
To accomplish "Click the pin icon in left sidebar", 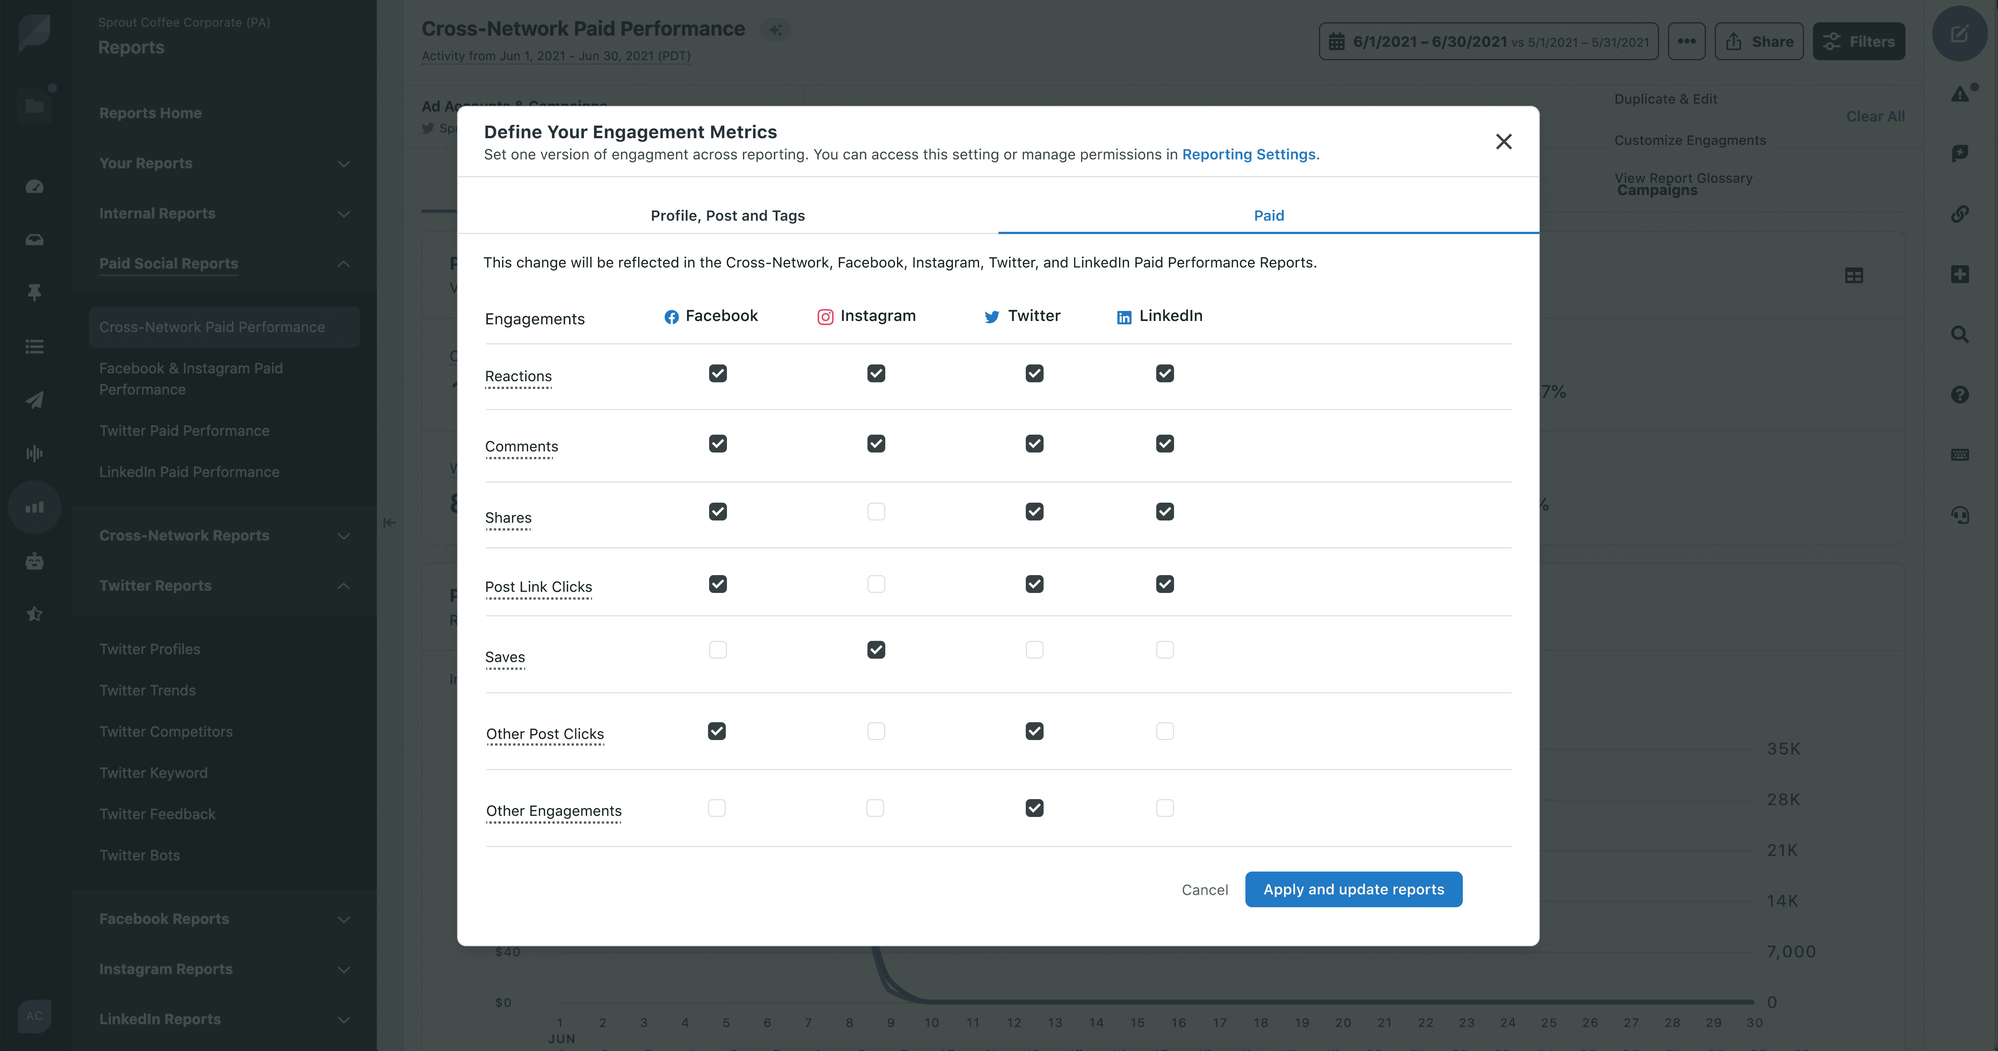I will click(x=34, y=292).
